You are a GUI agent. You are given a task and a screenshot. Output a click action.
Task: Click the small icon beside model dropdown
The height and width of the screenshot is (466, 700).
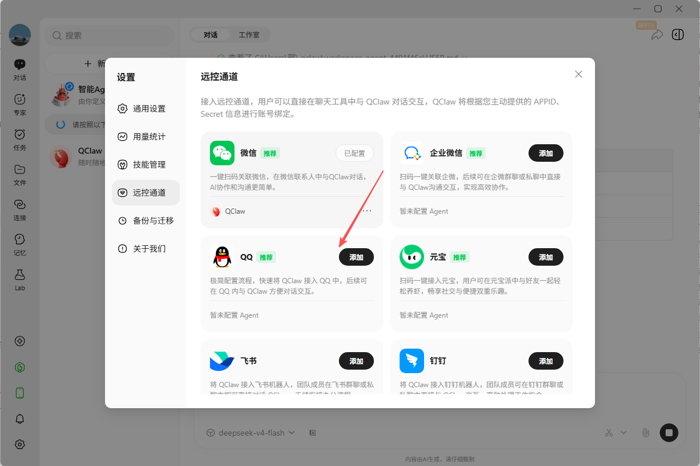click(313, 433)
